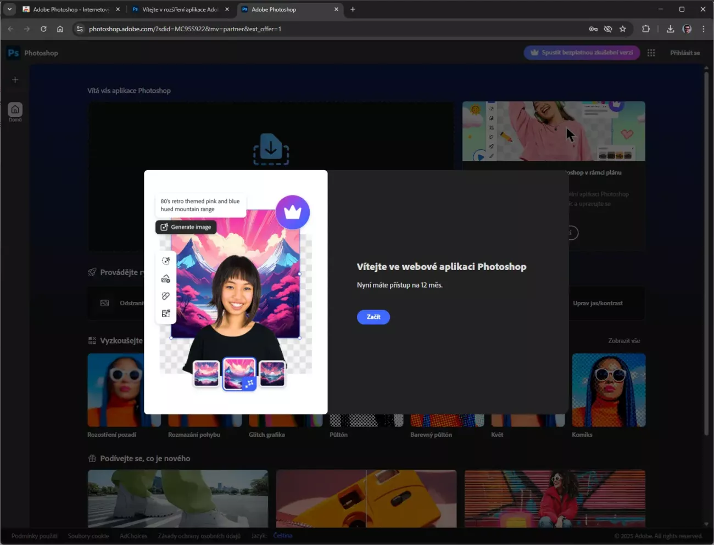Select the Komiks effect thumbnail

(609, 390)
